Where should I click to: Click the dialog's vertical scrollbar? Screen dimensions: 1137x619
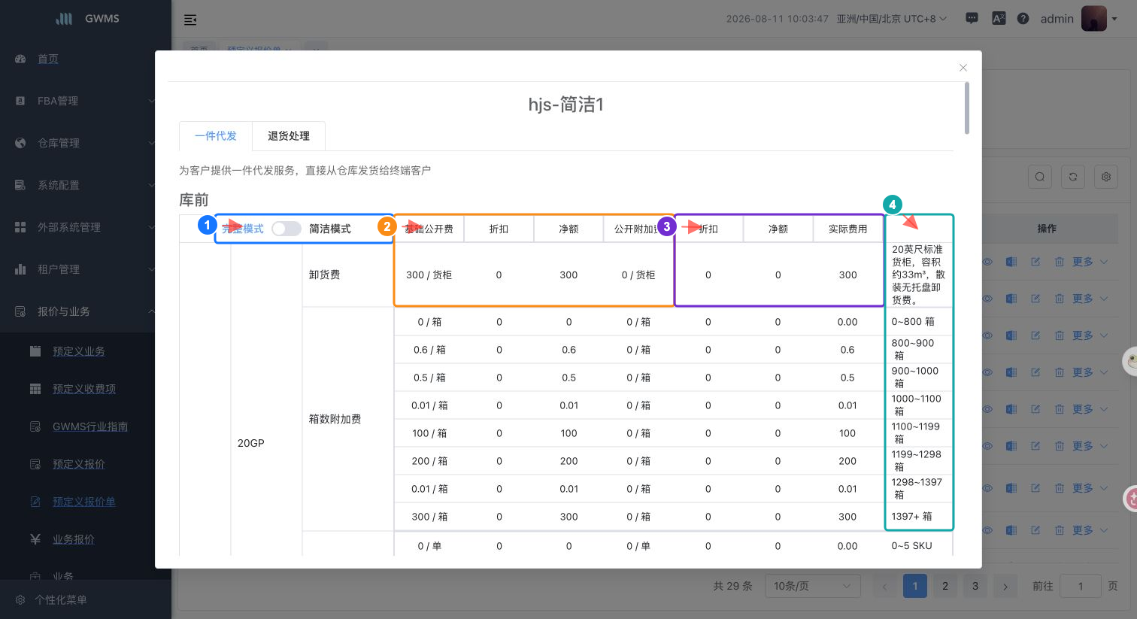click(966, 108)
